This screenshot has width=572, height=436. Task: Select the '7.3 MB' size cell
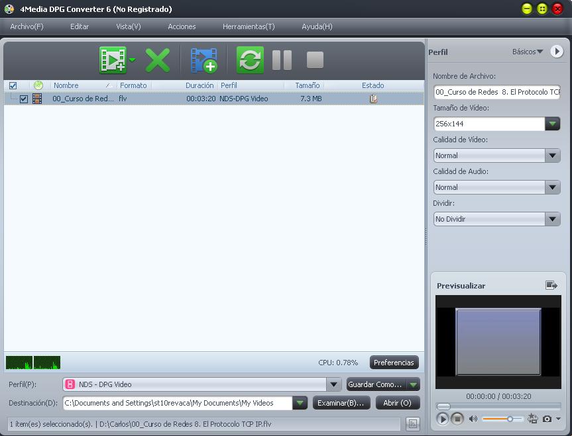[311, 99]
